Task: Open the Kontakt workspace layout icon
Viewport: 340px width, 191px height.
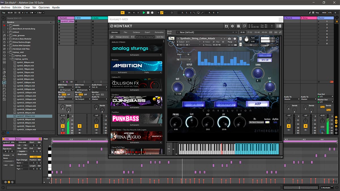Action: 239,26
